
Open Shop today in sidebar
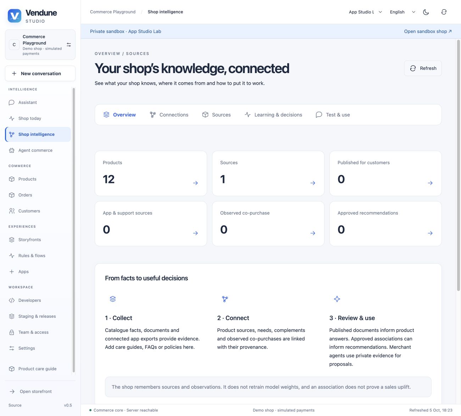(x=38, y=118)
